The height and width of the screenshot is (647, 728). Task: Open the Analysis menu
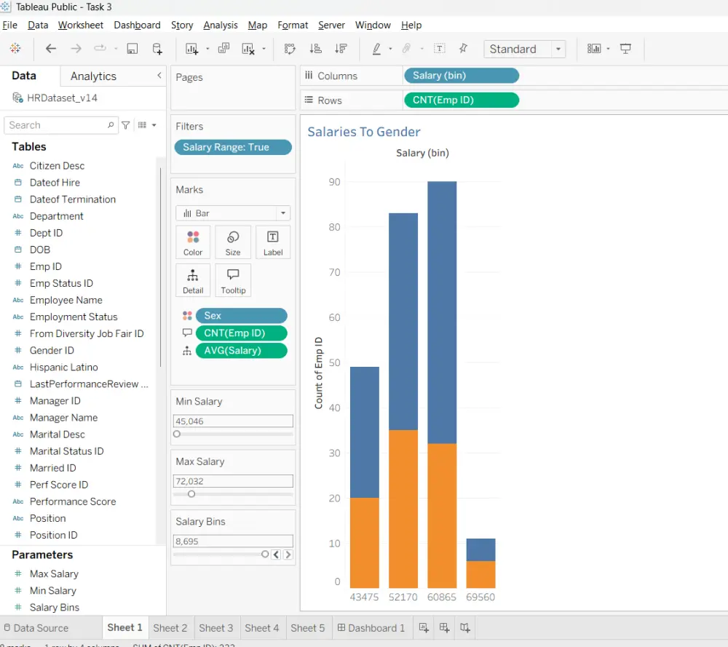pos(221,25)
